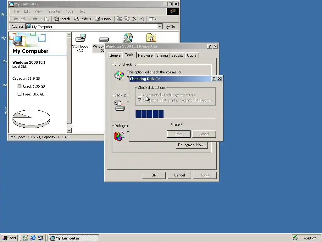Click the left pane scroll down arrow
The height and width of the screenshot is (242, 322).
coord(69,130)
